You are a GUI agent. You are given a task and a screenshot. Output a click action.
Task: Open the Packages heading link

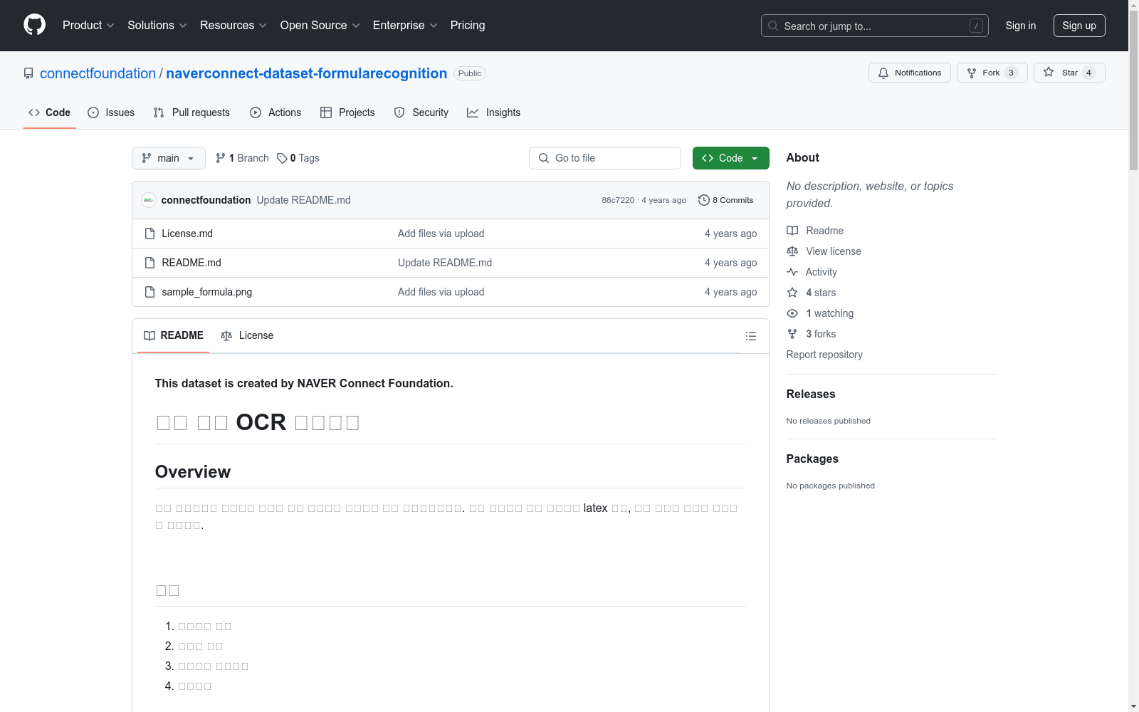click(812, 459)
